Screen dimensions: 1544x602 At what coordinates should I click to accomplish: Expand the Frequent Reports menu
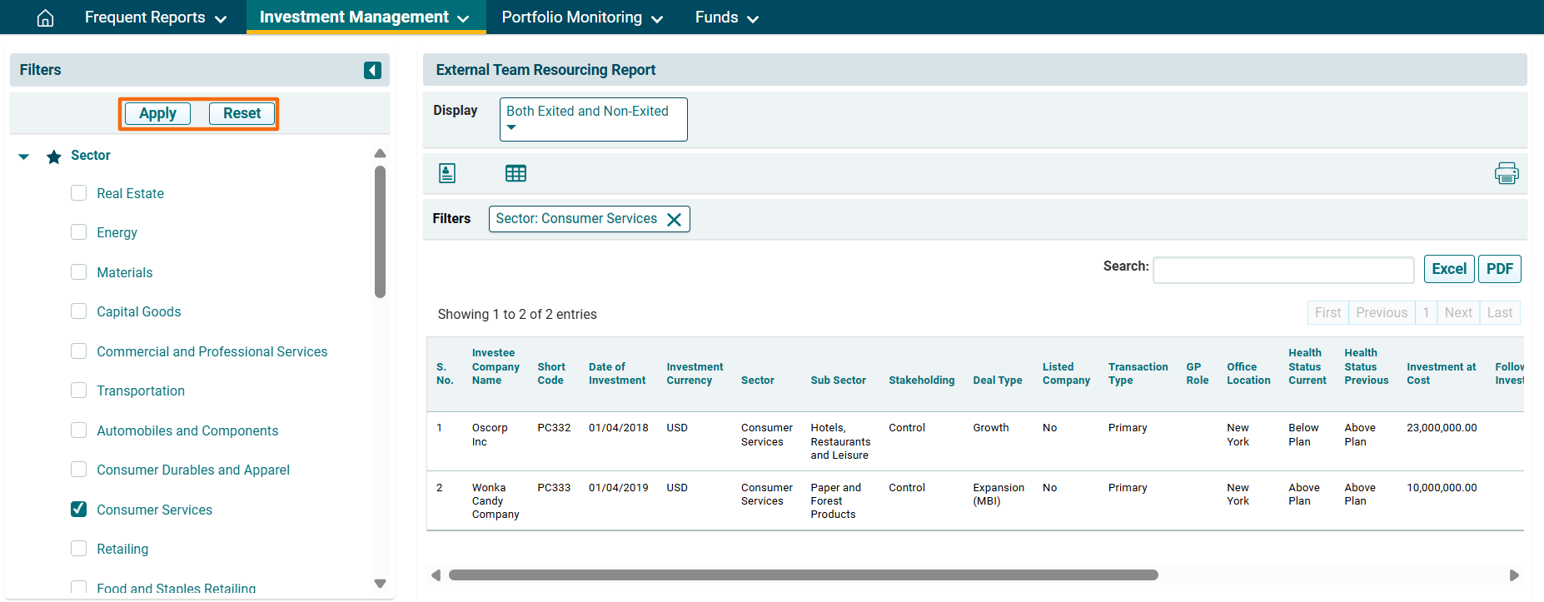155,17
